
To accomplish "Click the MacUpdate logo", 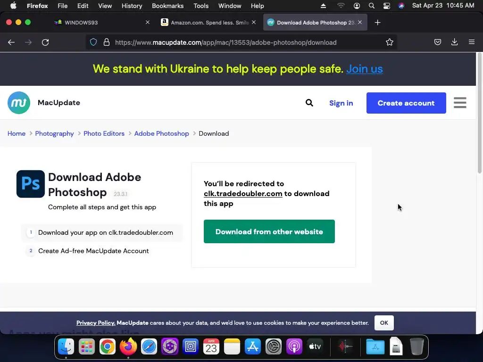I will (19, 103).
